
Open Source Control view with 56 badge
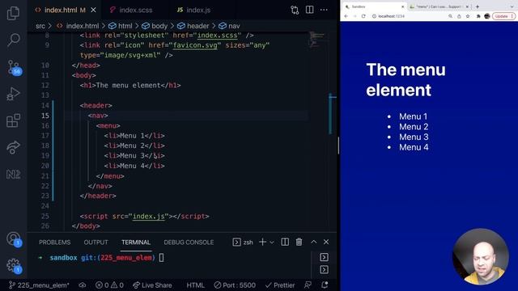coord(14,67)
